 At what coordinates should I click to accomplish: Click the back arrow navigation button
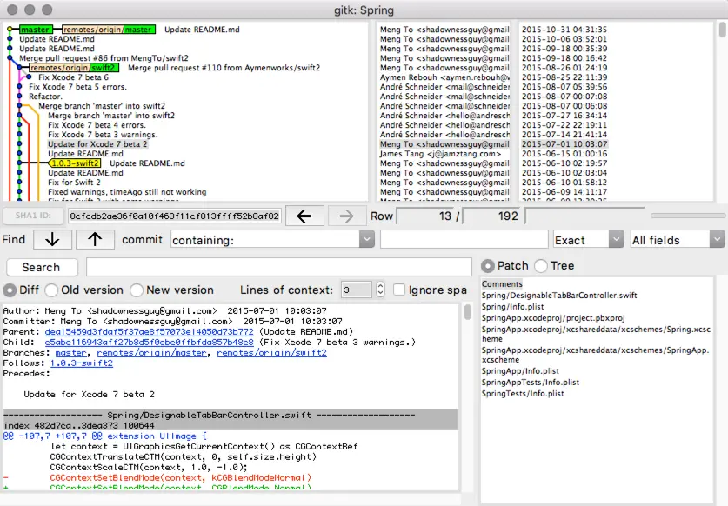(x=304, y=216)
